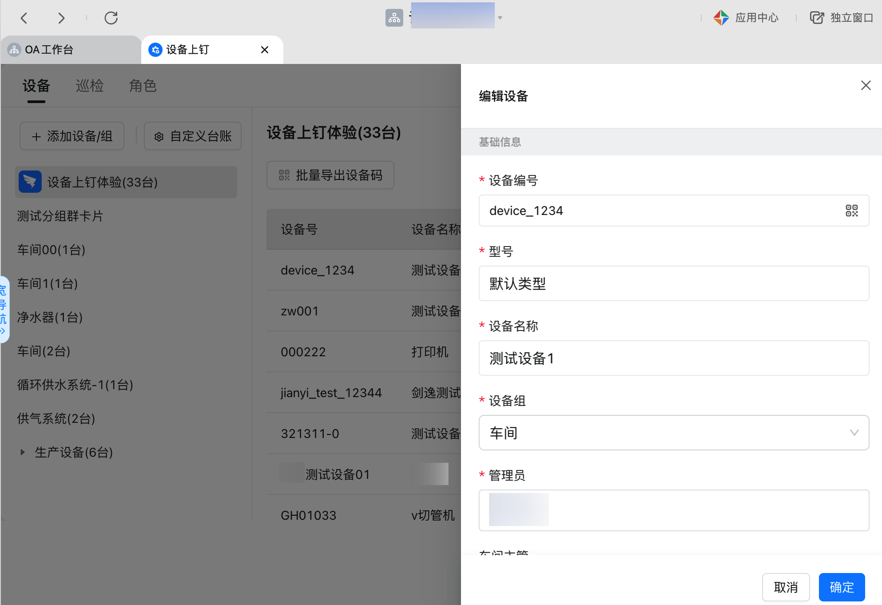Viewport: 882px width, 605px height.
Task: Select the 车间(2台) group
Action: 44,351
